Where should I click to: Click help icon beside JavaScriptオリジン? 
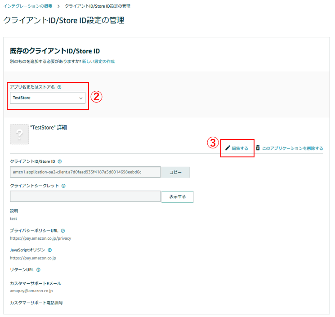tap(49, 250)
